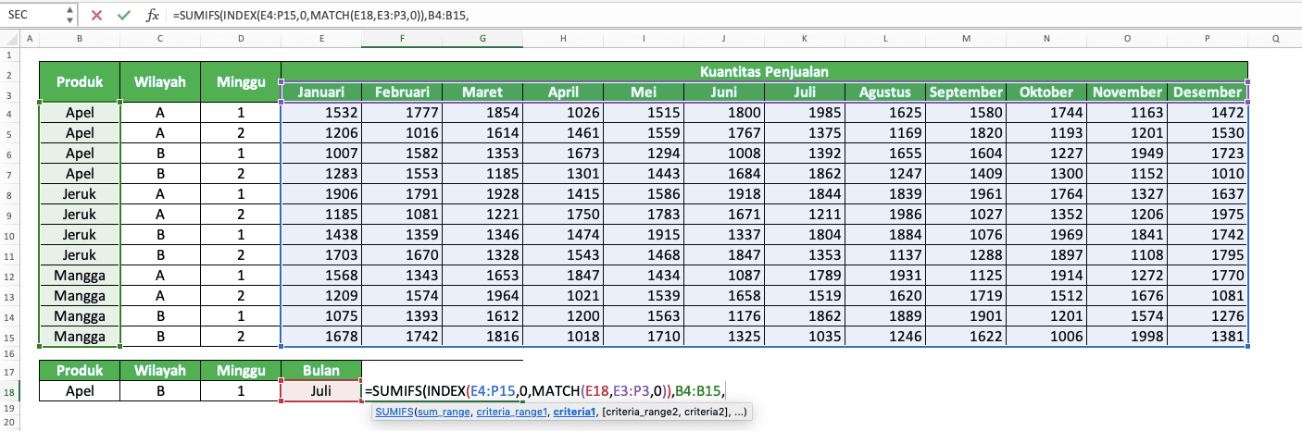Click cell with value 1678 in row 15
This screenshot has width=1302, height=431.
[321, 337]
